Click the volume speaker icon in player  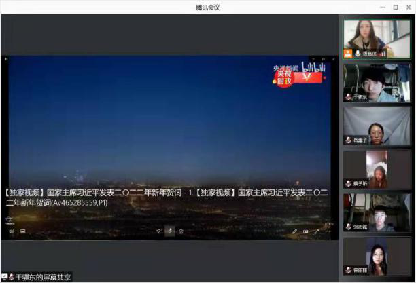11,231
